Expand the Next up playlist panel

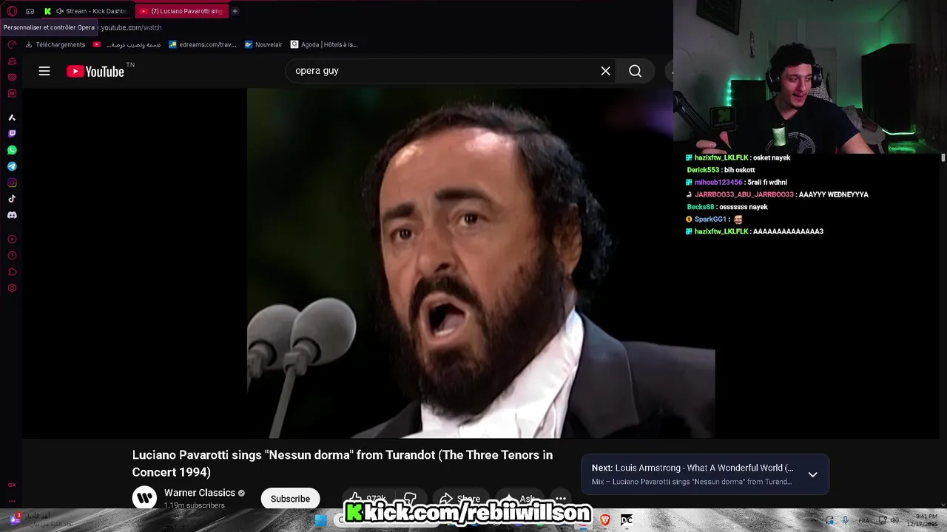(x=812, y=474)
